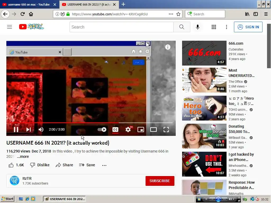This screenshot has height=203, width=271.
Task: Open the Windows Start menu
Action: [7, 199]
